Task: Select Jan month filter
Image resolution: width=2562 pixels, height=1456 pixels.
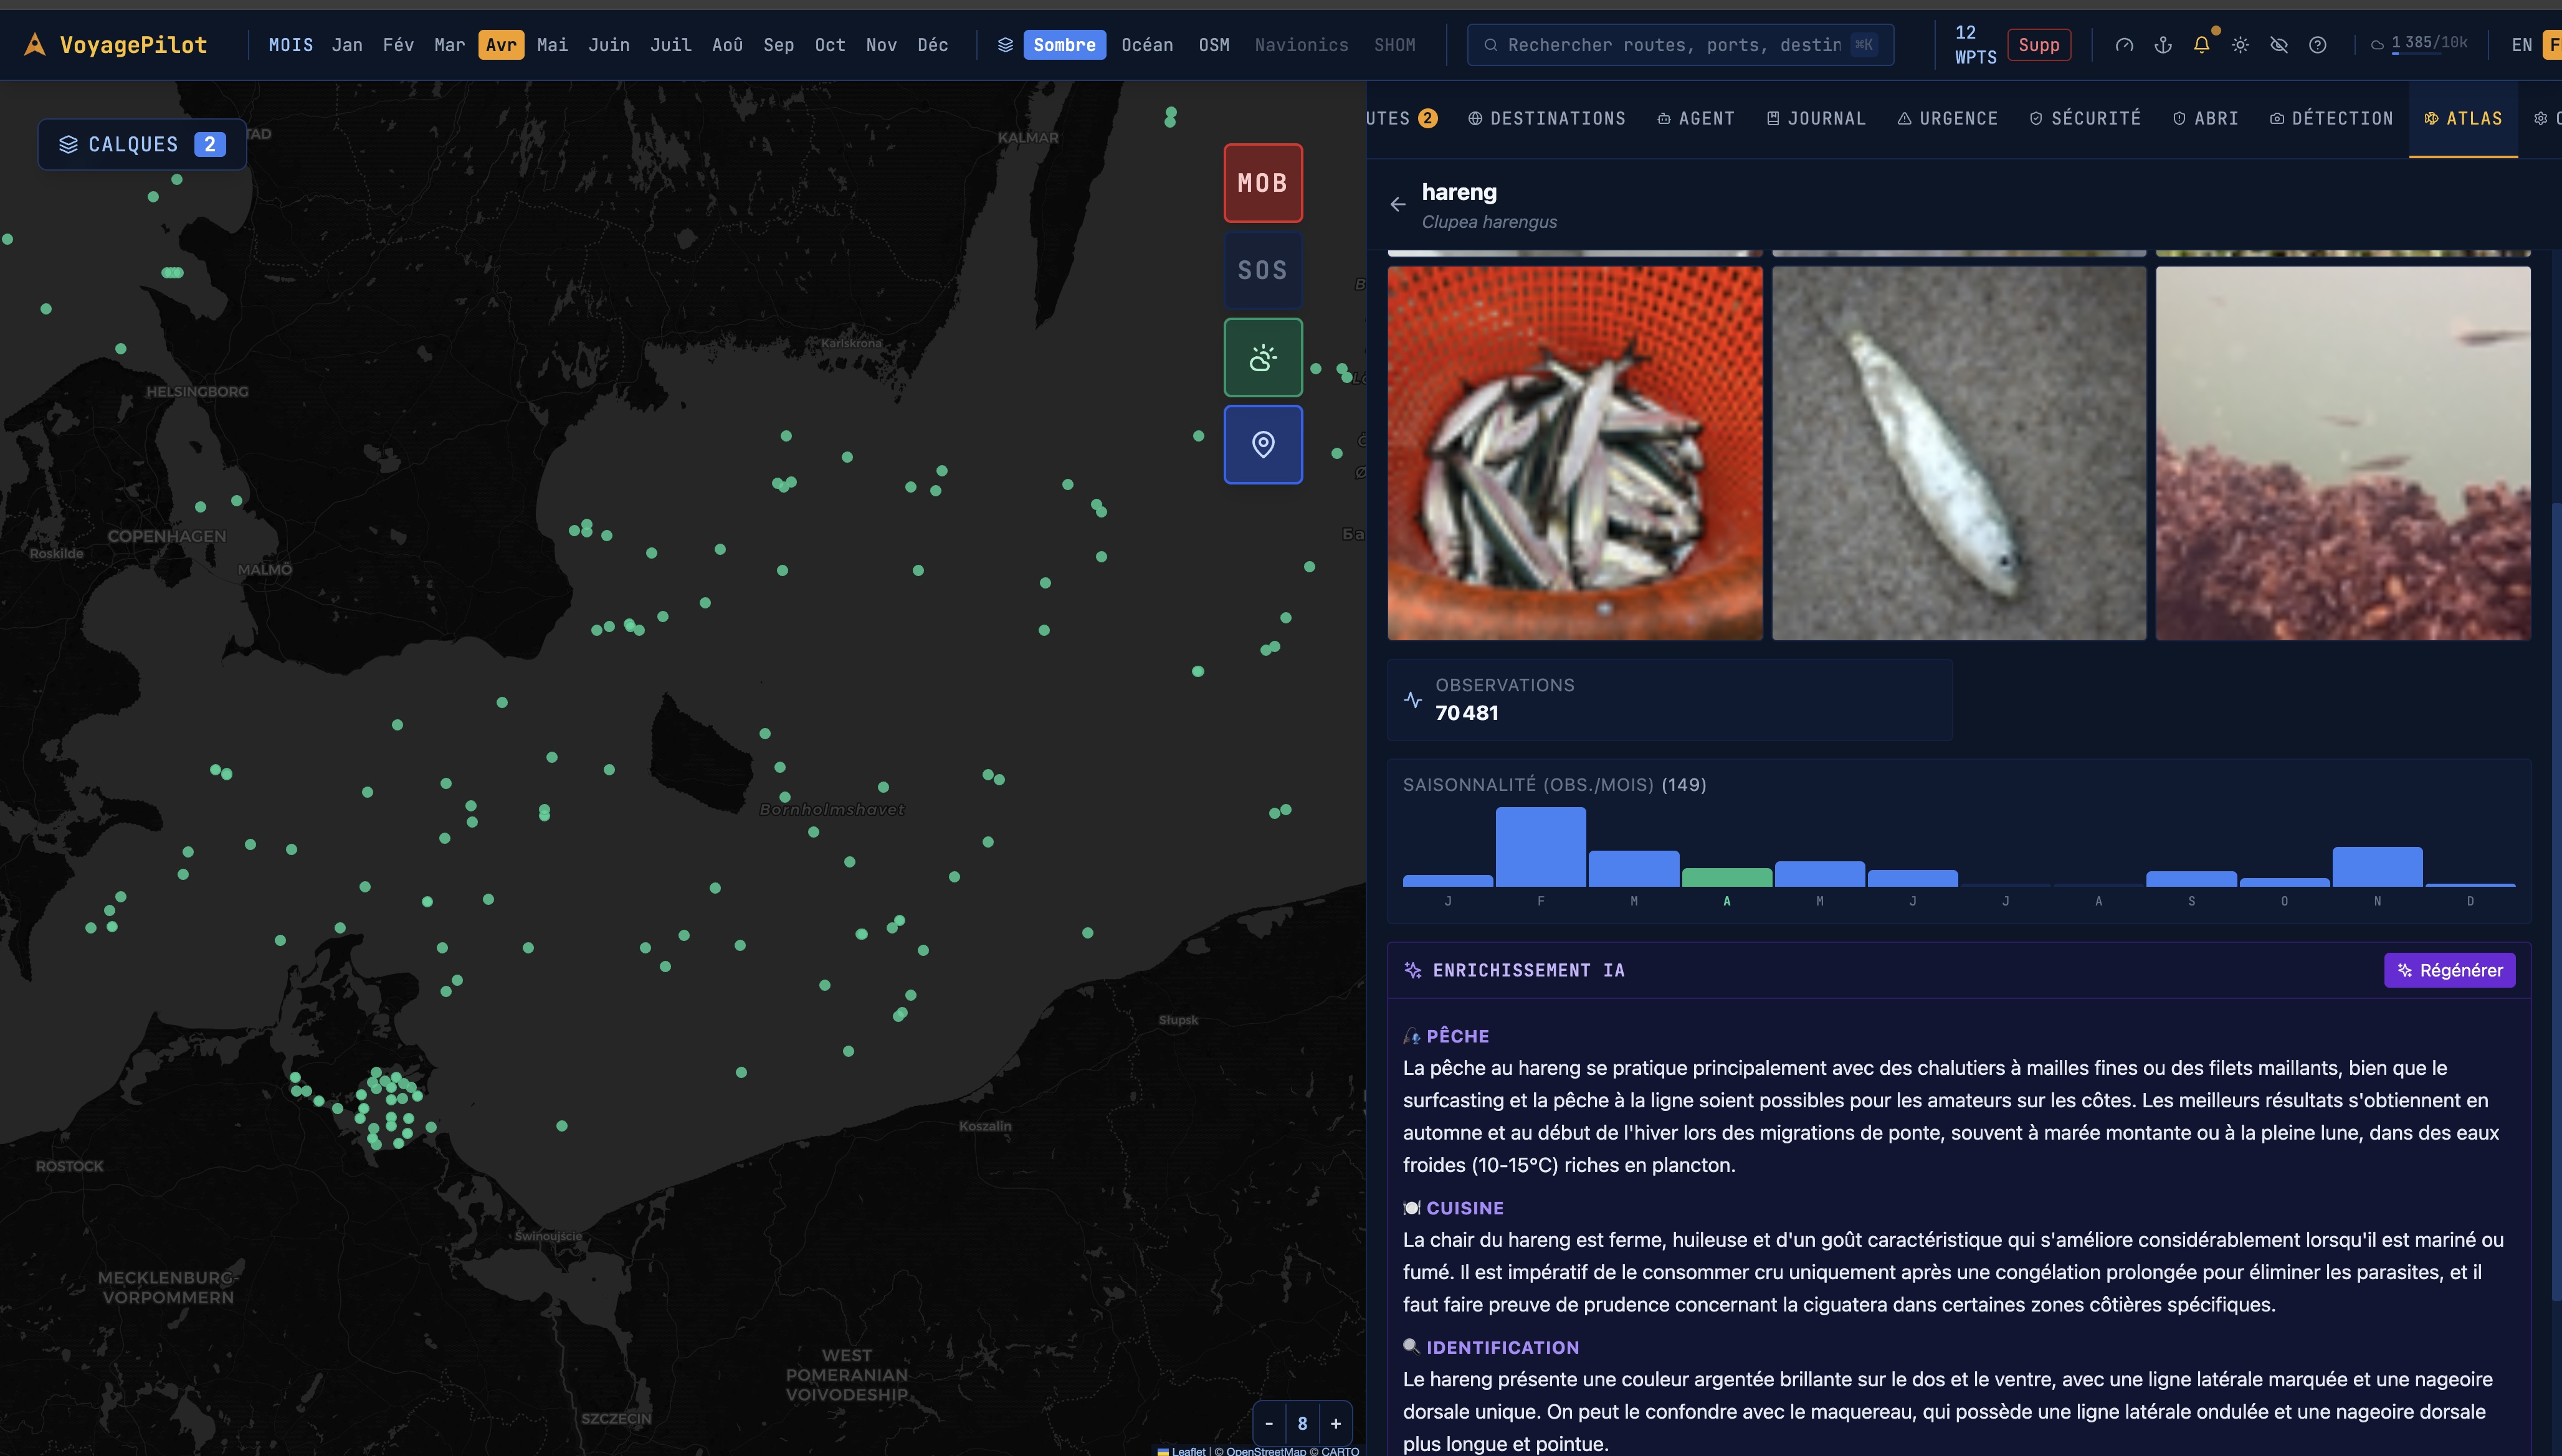Action: tap(347, 45)
